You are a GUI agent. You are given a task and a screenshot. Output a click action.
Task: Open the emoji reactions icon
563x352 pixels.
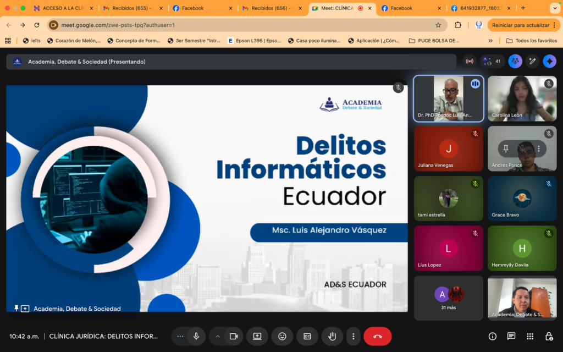point(282,336)
